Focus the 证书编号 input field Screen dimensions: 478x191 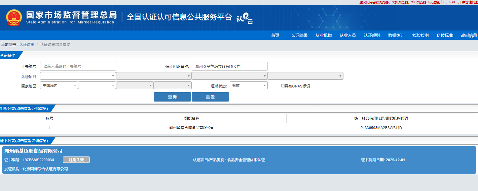[x=78, y=66]
